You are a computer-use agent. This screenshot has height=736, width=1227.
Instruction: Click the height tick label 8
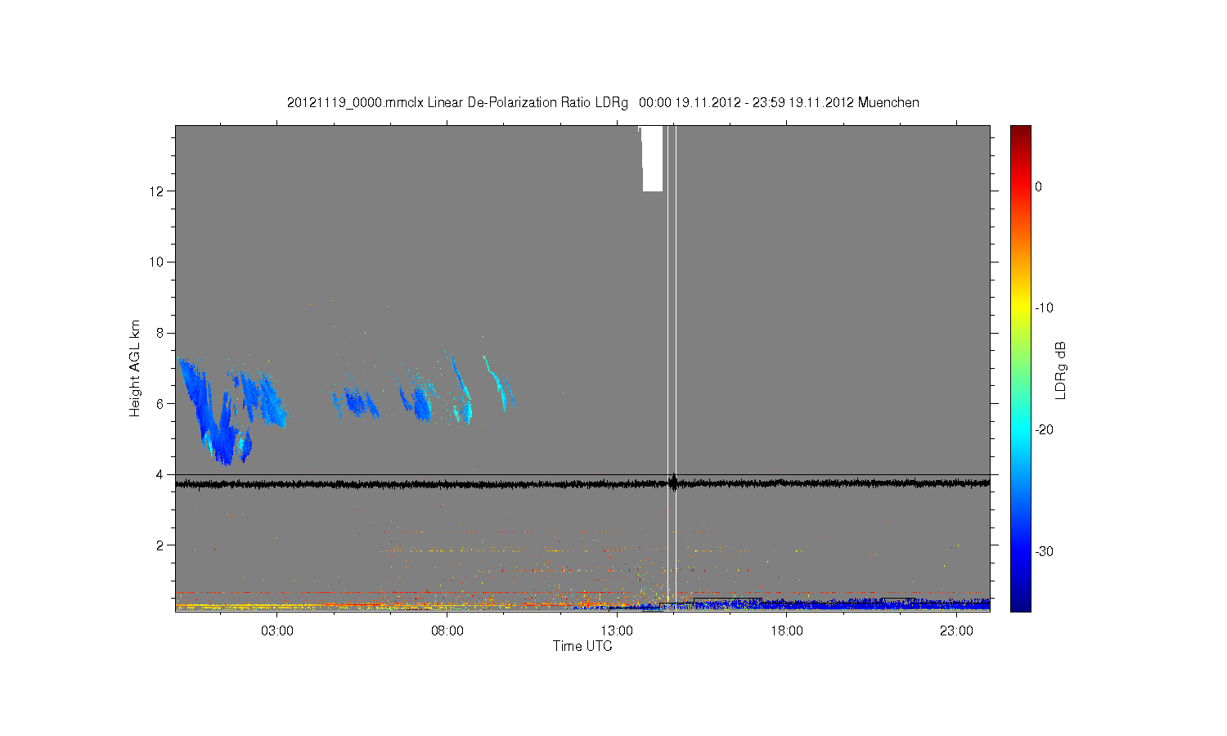160,333
